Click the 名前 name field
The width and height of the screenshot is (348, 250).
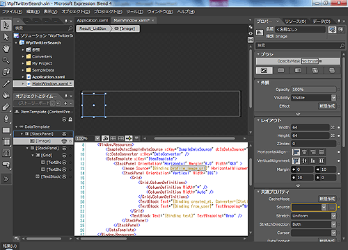coord(301,29)
